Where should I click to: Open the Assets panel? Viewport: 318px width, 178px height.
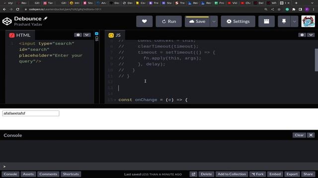(28, 174)
